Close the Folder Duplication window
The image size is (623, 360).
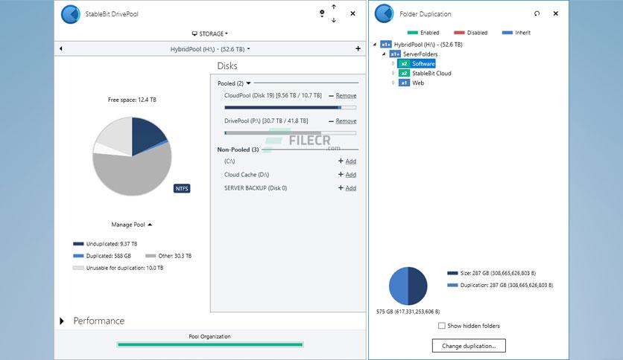pyautogui.click(x=555, y=13)
